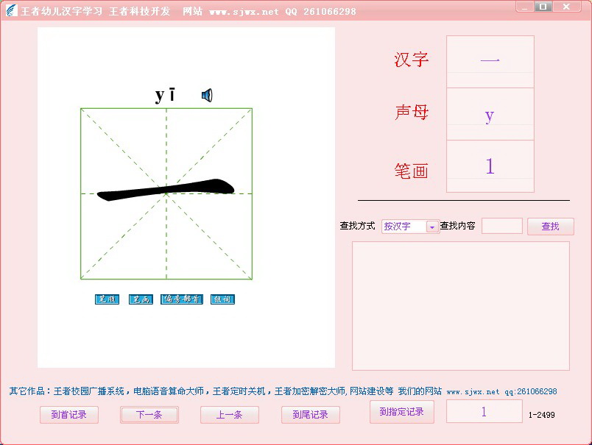
Task: Click the record number input showing 1
Action: point(484,411)
